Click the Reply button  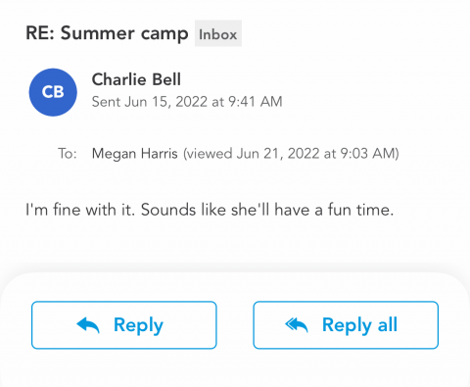pos(124,325)
